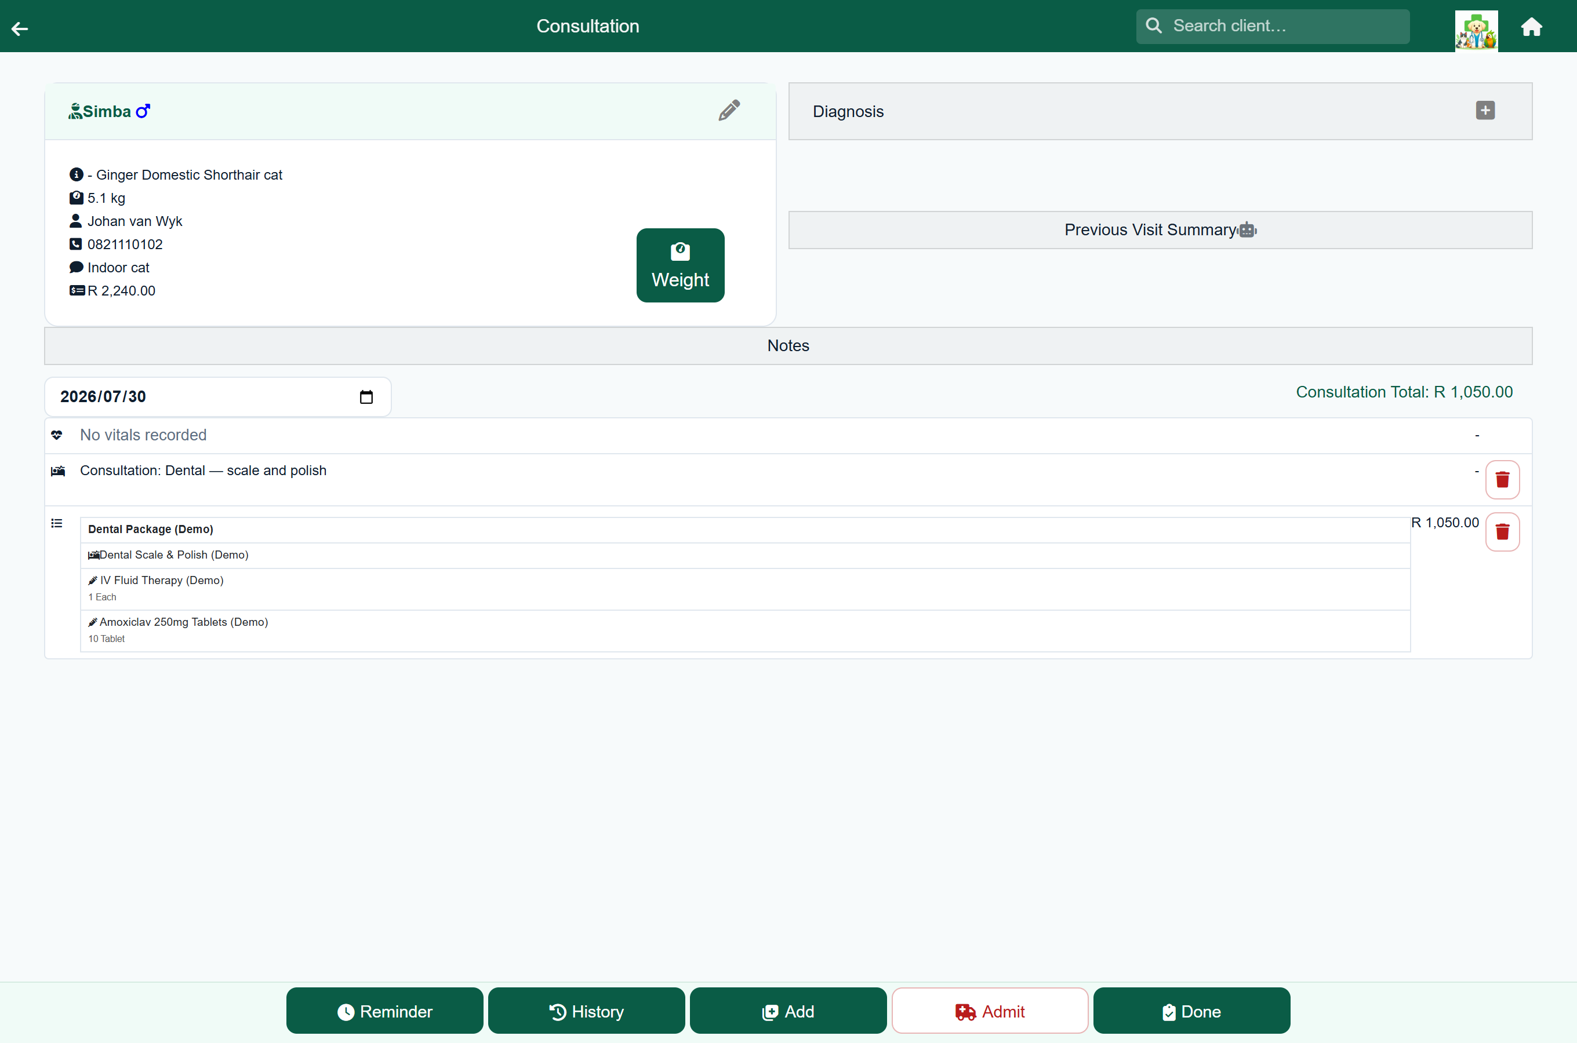Select IV Fluid Therapy (Demo) item

pos(744,589)
